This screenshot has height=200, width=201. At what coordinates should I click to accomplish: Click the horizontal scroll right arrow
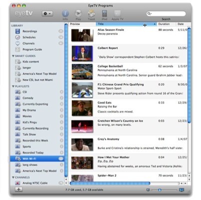pos(185,183)
